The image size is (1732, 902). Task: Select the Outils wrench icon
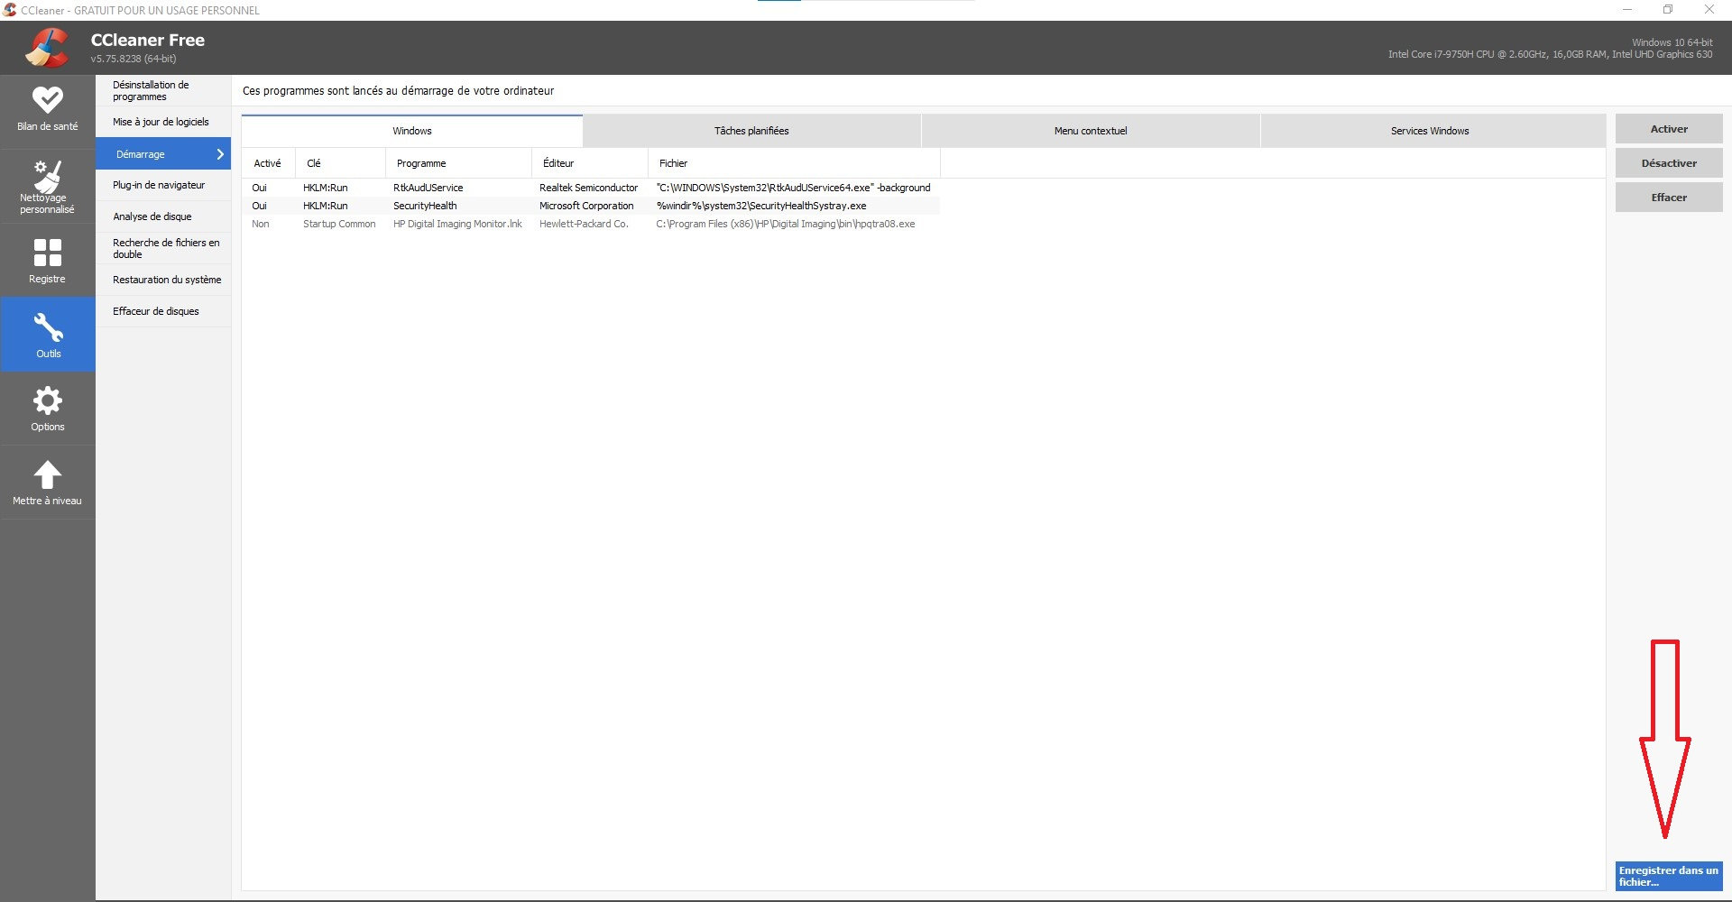coord(48,327)
